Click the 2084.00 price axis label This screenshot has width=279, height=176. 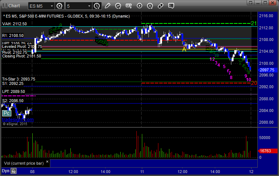tap(266, 111)
